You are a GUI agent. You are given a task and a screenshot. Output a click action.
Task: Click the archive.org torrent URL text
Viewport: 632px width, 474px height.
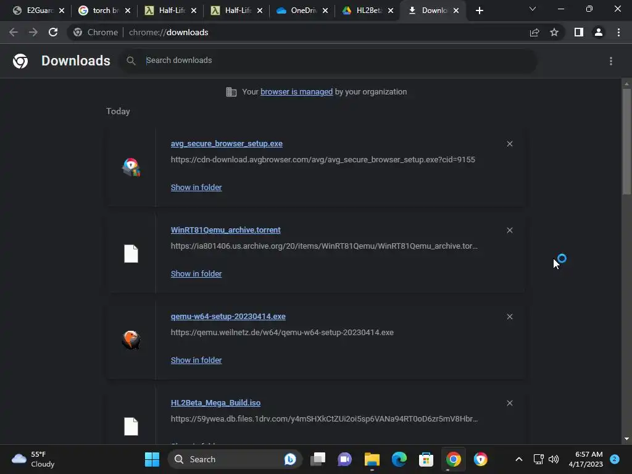324,246
